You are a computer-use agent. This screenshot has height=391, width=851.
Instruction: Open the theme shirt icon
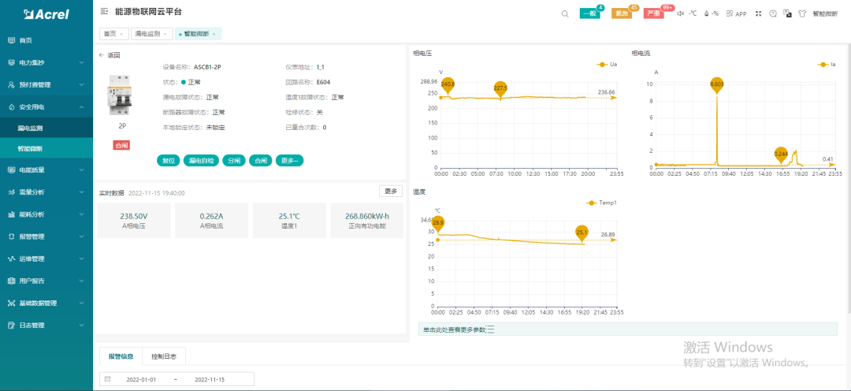(x=801, y=13)
